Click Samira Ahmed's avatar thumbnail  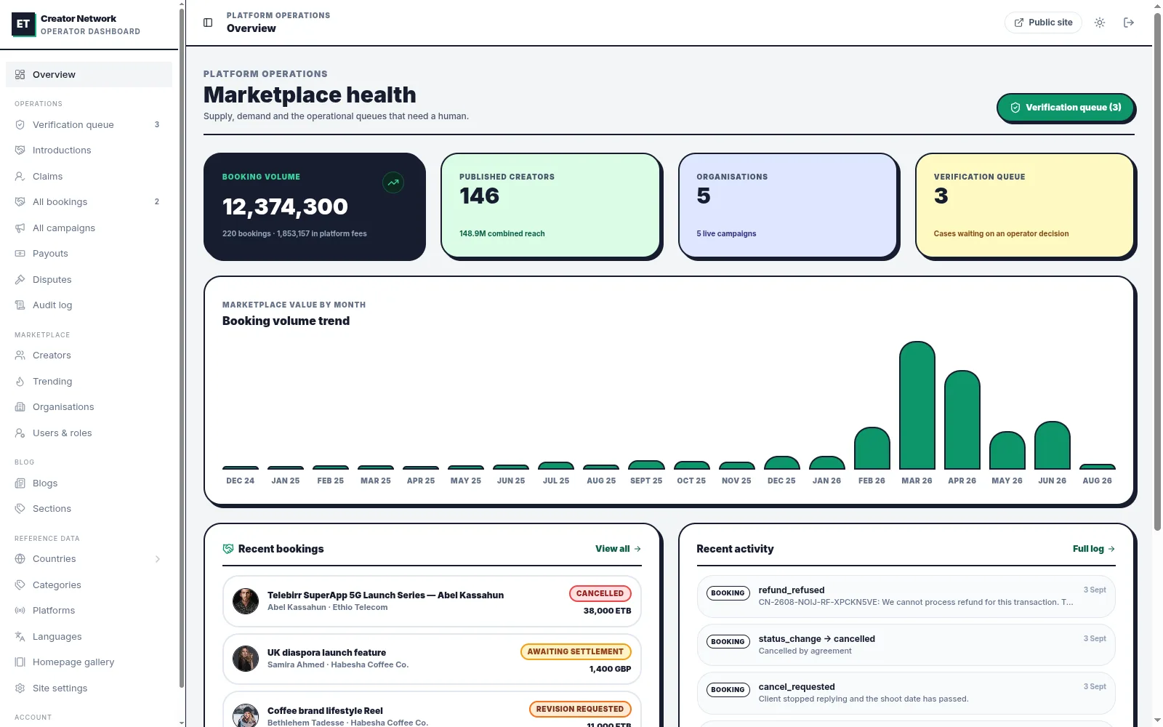pyautogui.click(x=246, y=659)
